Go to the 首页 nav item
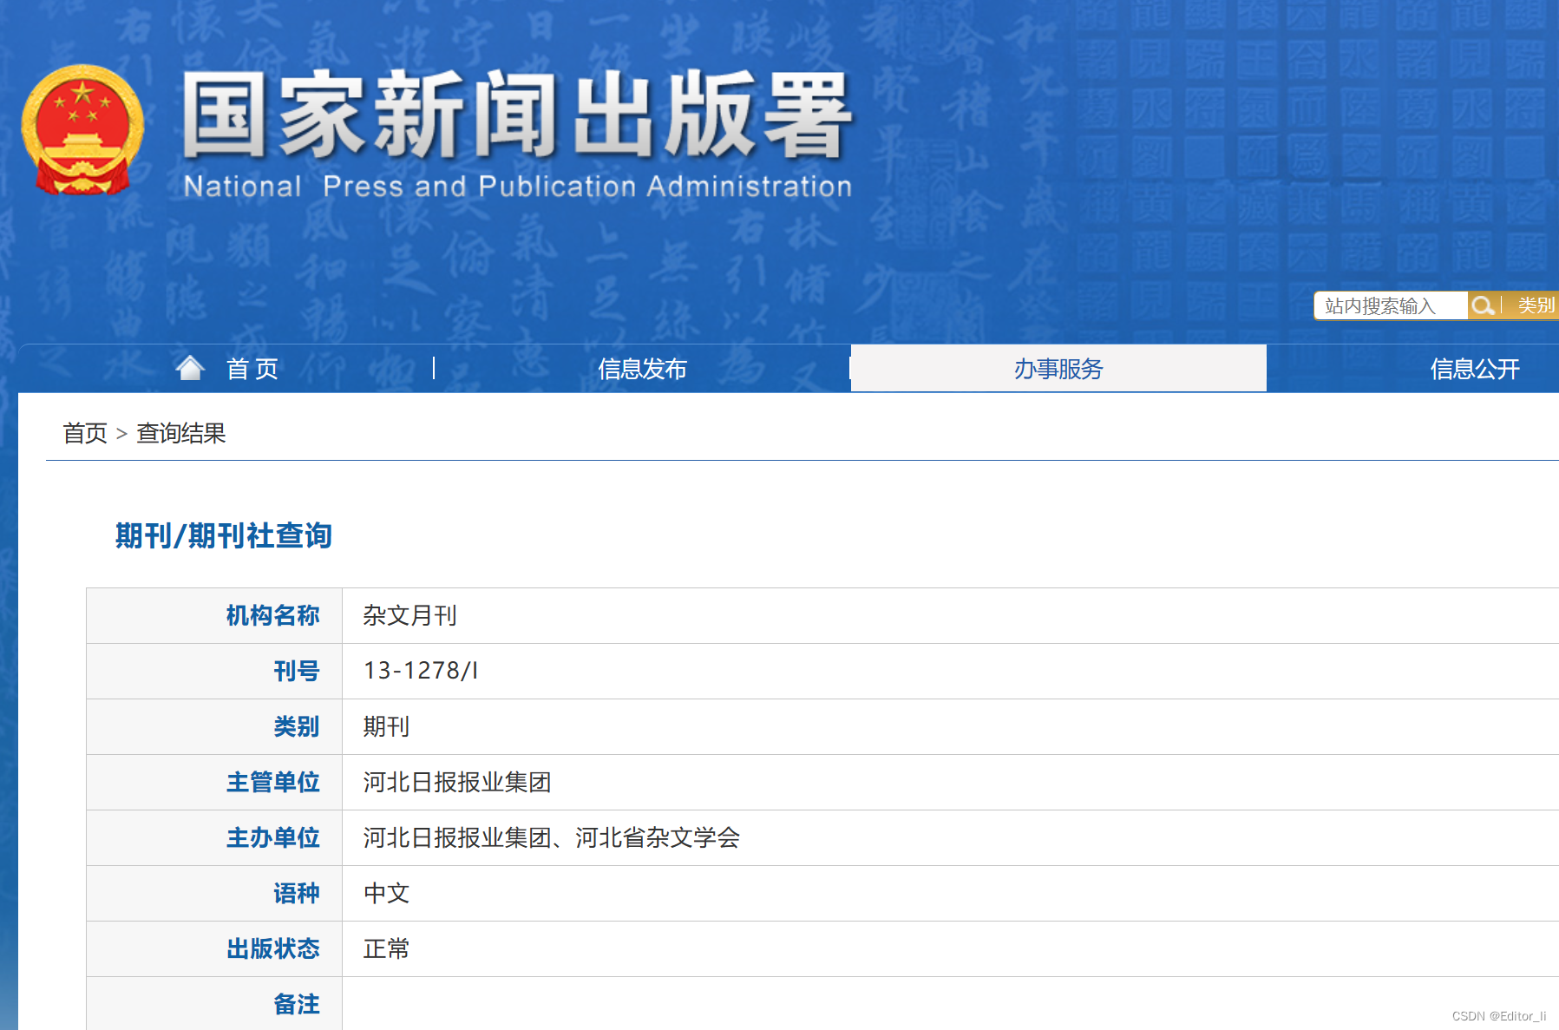 click(252, 369)
